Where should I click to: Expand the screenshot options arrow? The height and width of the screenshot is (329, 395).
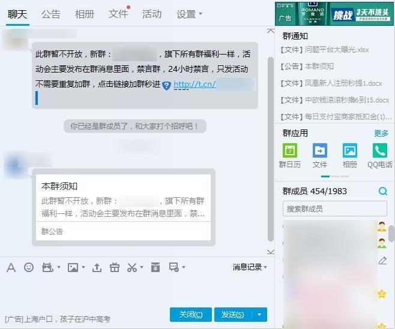point(142,267)
